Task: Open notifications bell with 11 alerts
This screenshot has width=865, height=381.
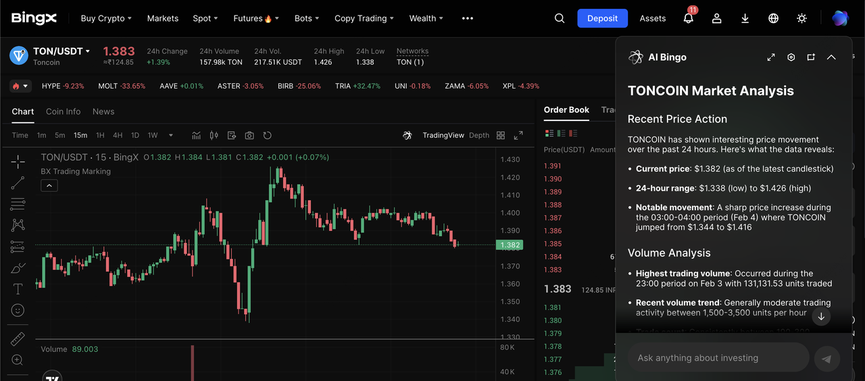Action: (688, 18)
